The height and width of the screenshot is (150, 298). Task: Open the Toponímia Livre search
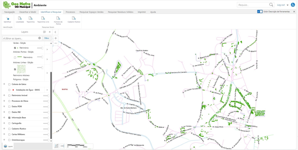pos(43,19)
